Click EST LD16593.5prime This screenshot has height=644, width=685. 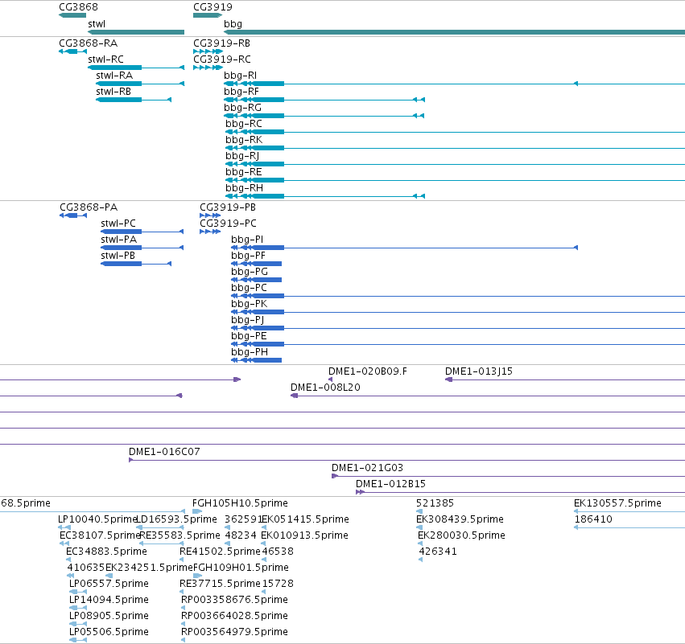click(176, 519)
